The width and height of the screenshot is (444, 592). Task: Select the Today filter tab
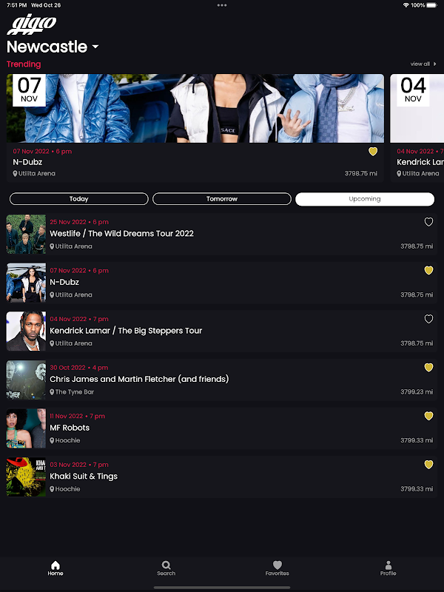(79, 199)
